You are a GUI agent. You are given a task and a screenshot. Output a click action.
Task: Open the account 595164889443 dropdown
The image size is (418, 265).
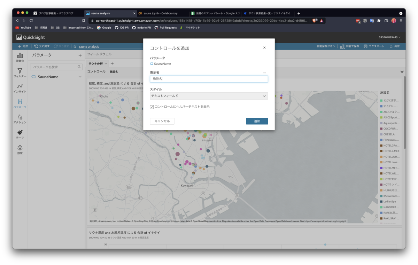pyautogui.click(x=390, y=37)
